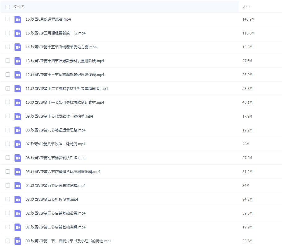
Task: Open file 11.玖哥VIP第十二节爆款素材手机去重精简版.mp4
Action: (67, 89)
